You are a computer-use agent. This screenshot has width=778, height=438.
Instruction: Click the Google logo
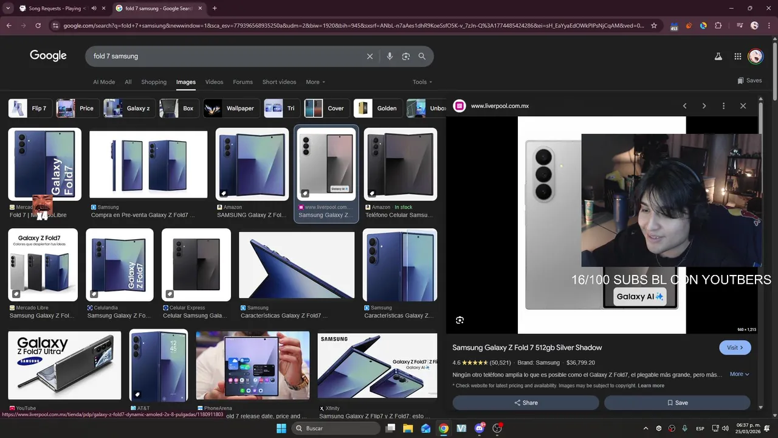coord(48,55)
